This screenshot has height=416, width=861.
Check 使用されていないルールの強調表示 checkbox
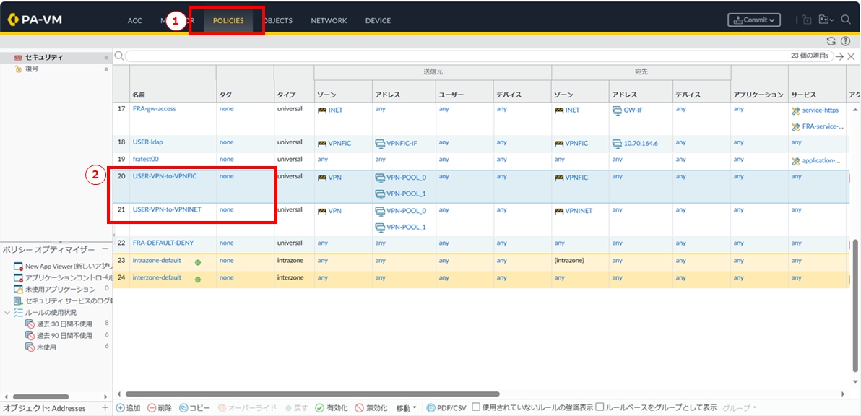476,407
